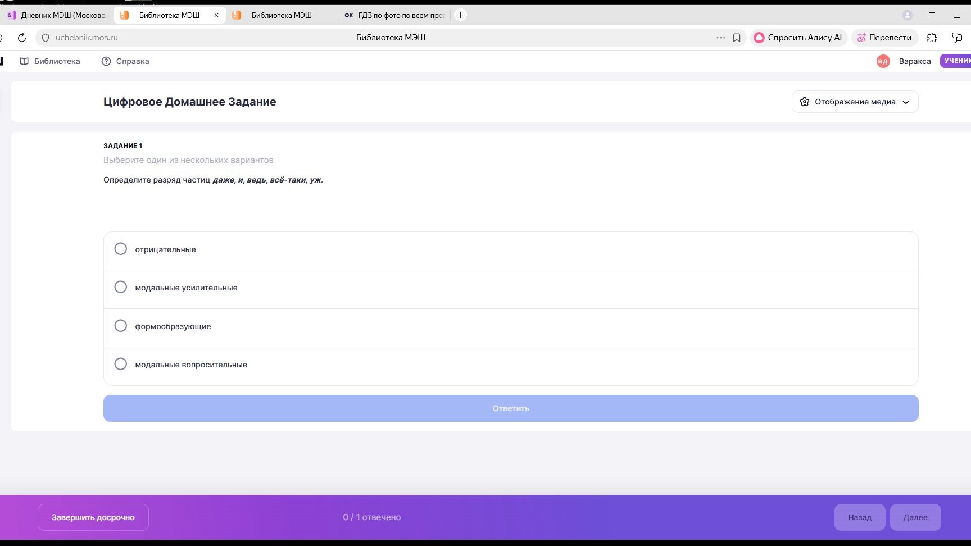Switch to the ГДЗ по фото tab

point(394,15)
